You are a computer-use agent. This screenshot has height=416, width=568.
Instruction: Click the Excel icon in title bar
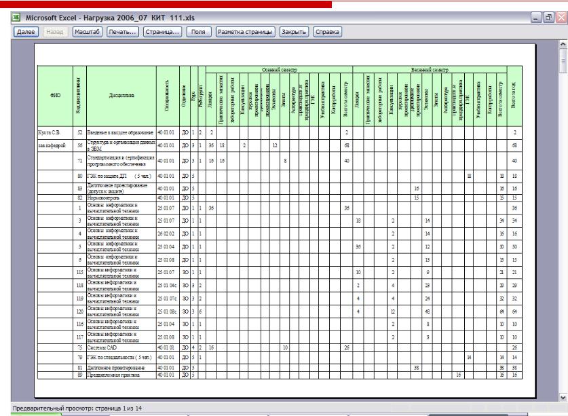tap(16, 17)
